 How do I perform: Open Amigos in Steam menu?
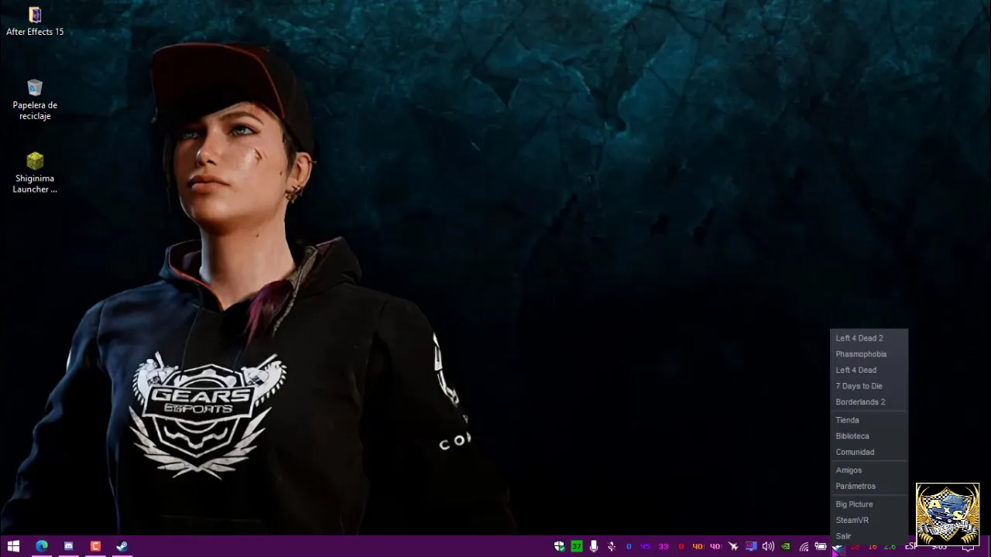coord(868,470)
